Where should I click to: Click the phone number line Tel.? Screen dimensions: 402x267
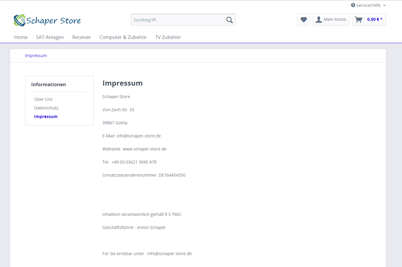[x=129, y=162]
